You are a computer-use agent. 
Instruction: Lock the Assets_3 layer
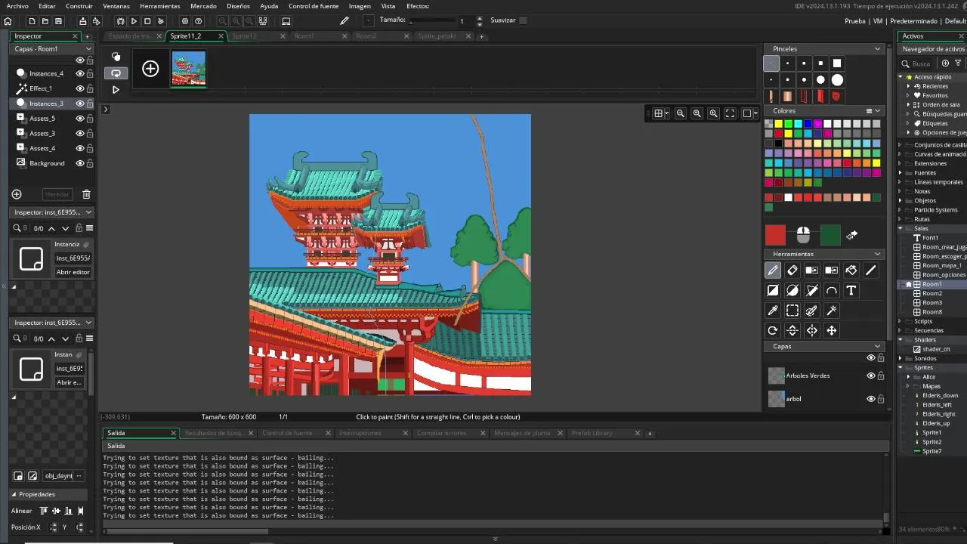[x=90, y=133]
